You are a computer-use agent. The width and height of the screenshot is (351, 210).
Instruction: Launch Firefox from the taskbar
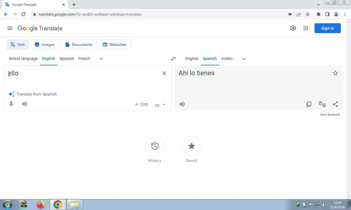[x=41, y=205]
